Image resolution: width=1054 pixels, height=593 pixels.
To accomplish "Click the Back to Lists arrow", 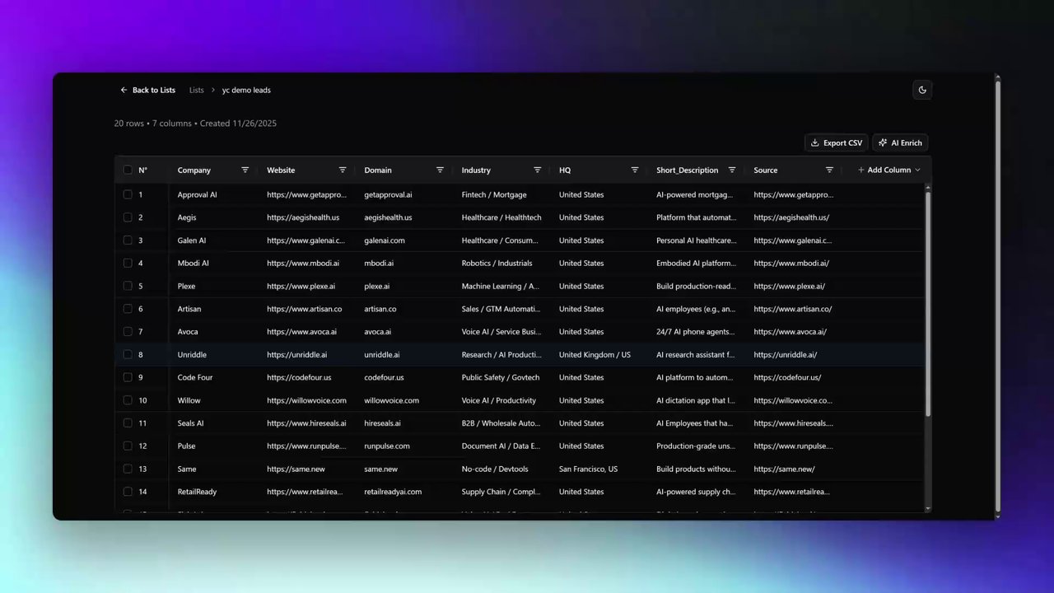I will click(x=124, y=90).
